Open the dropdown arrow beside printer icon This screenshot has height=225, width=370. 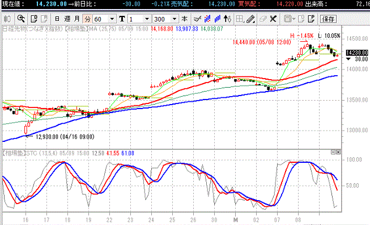point(294,19)
